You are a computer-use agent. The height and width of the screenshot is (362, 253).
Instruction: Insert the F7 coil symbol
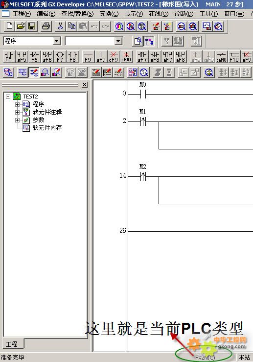tap(60, 57)
